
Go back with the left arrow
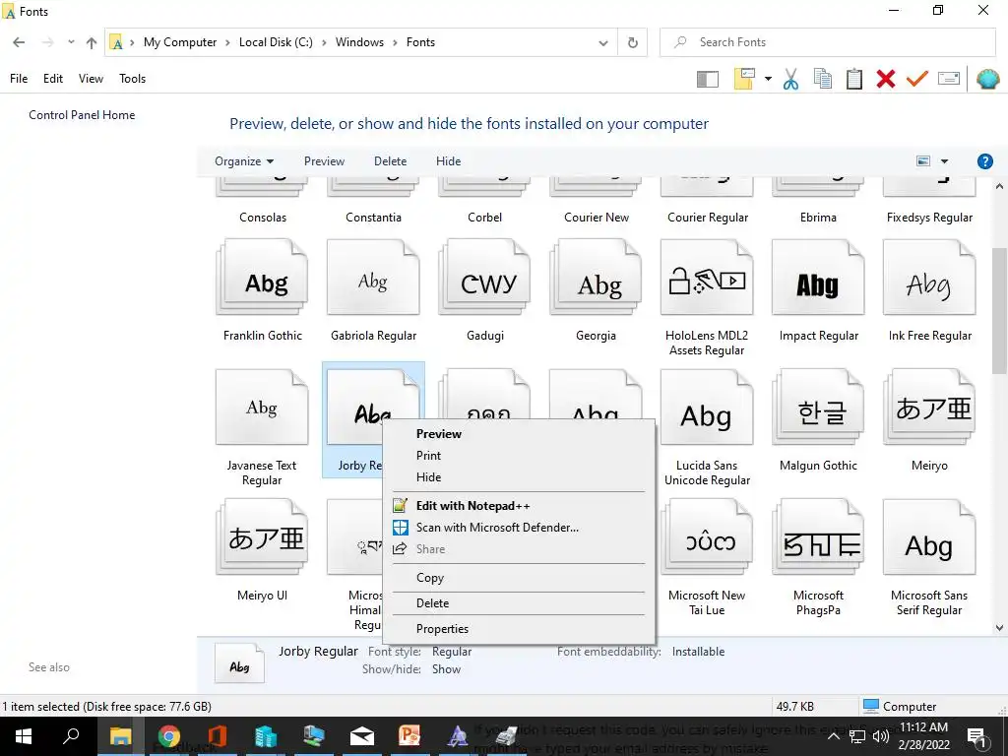pyautogui.click(x=19, y=42)
